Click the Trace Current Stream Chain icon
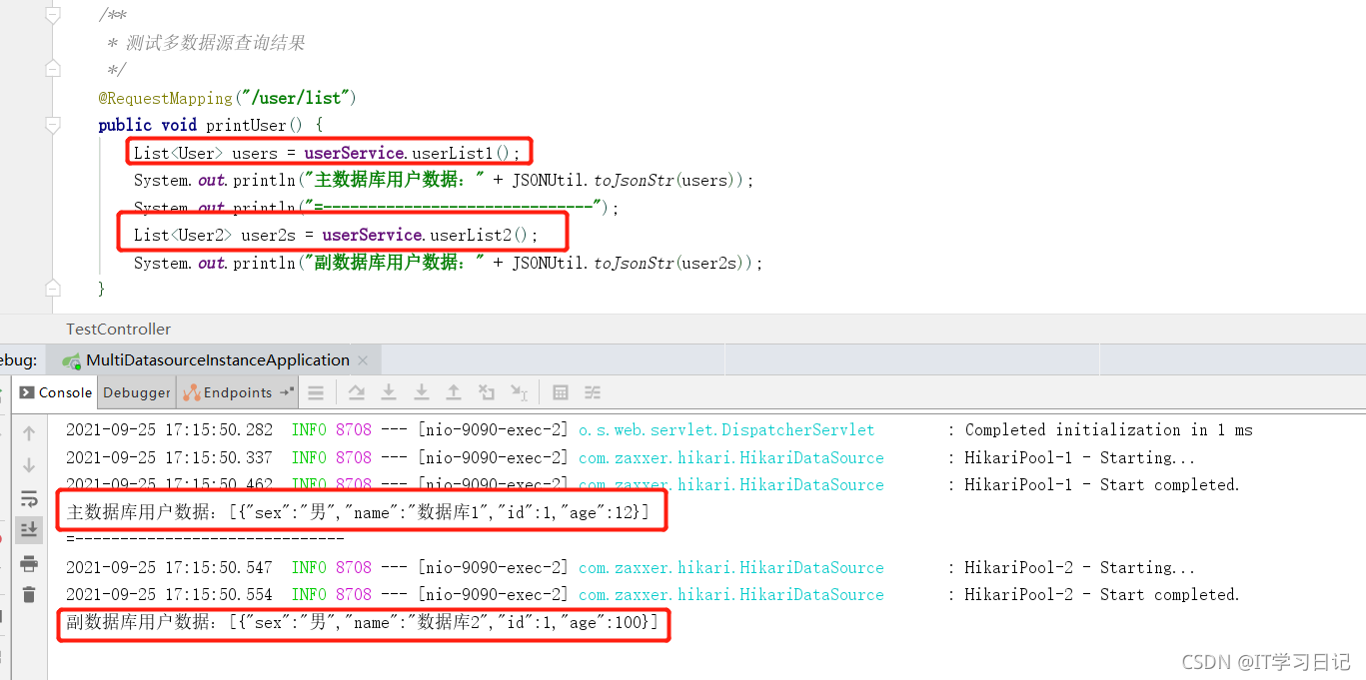Screen dimensions: 1366x680 click(x=593, y=393)
